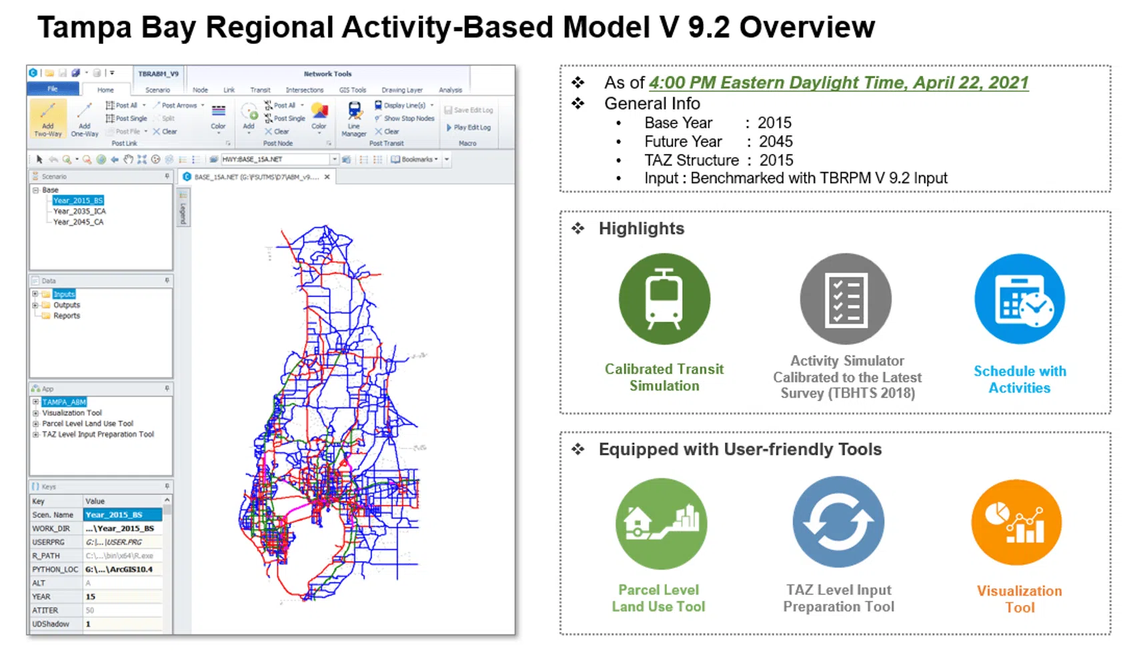Viewport: 1147px width, 651px height.
Task: Expand the Inputs folder in Data tree
Action: coord(35,294)
